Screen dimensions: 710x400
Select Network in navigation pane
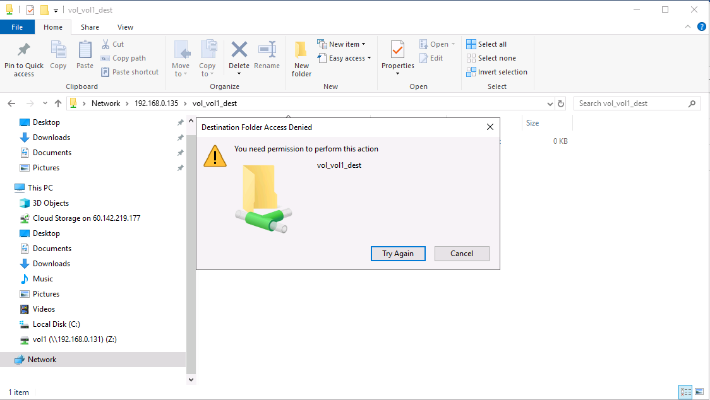tap(93, 360)
